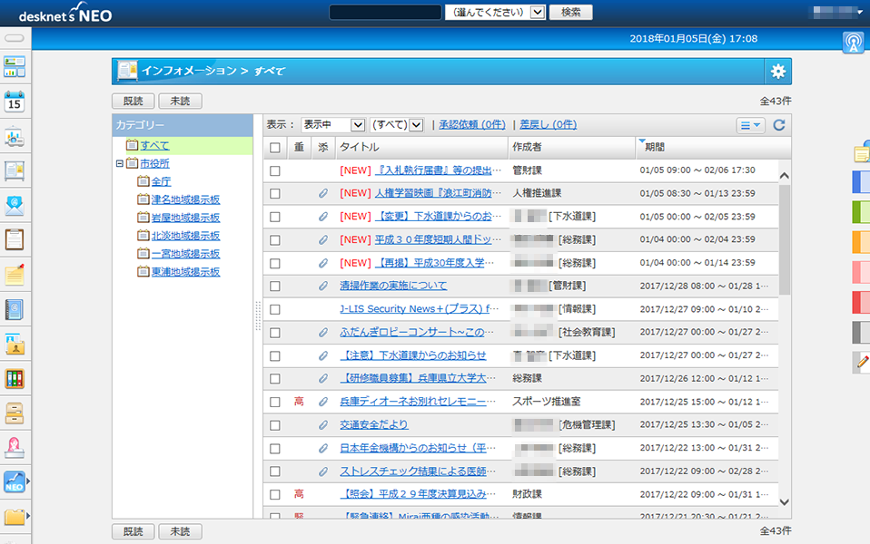Check the row for 交通安全だより
870x544 pixels.
pyautogui.click(x=275, y=424)
